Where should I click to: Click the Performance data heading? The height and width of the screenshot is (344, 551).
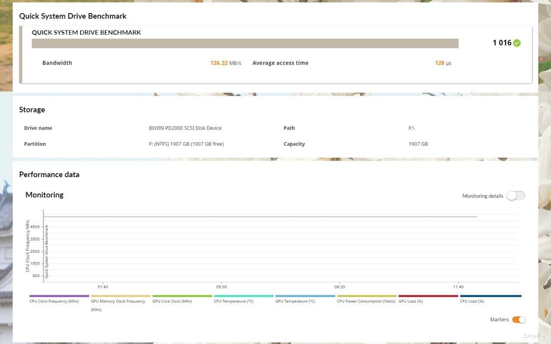click(49, 175)
